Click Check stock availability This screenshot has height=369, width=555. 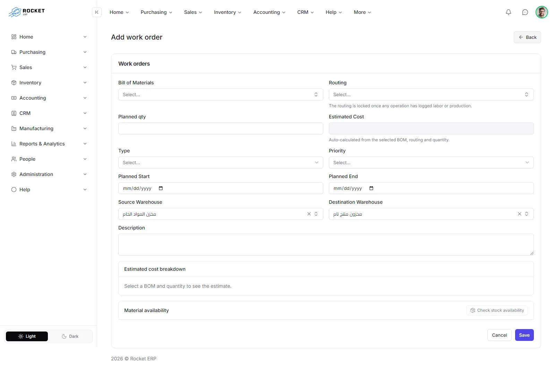coord(497,310)
